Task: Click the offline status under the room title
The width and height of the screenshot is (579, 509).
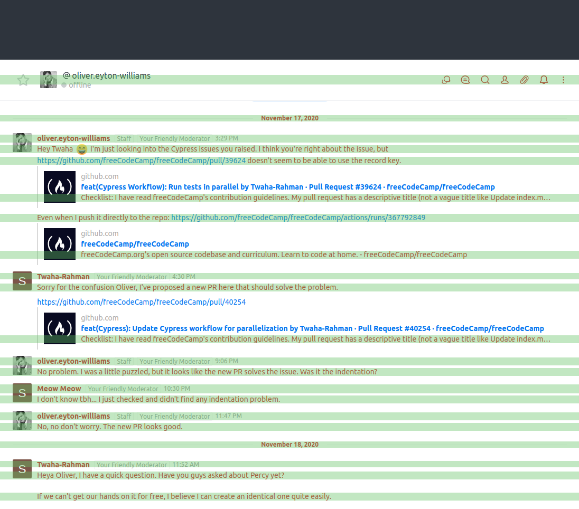Action: [x=77, y=85]
